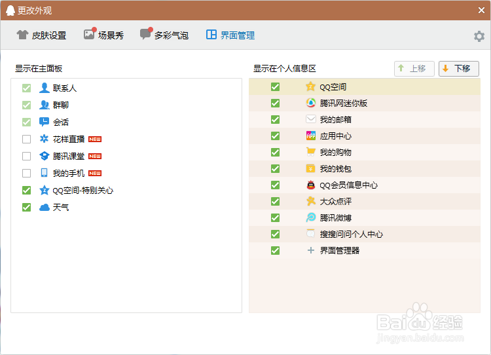491x355 pixels.
Task: Click the settings gear icon
Action: coord(479,36)
